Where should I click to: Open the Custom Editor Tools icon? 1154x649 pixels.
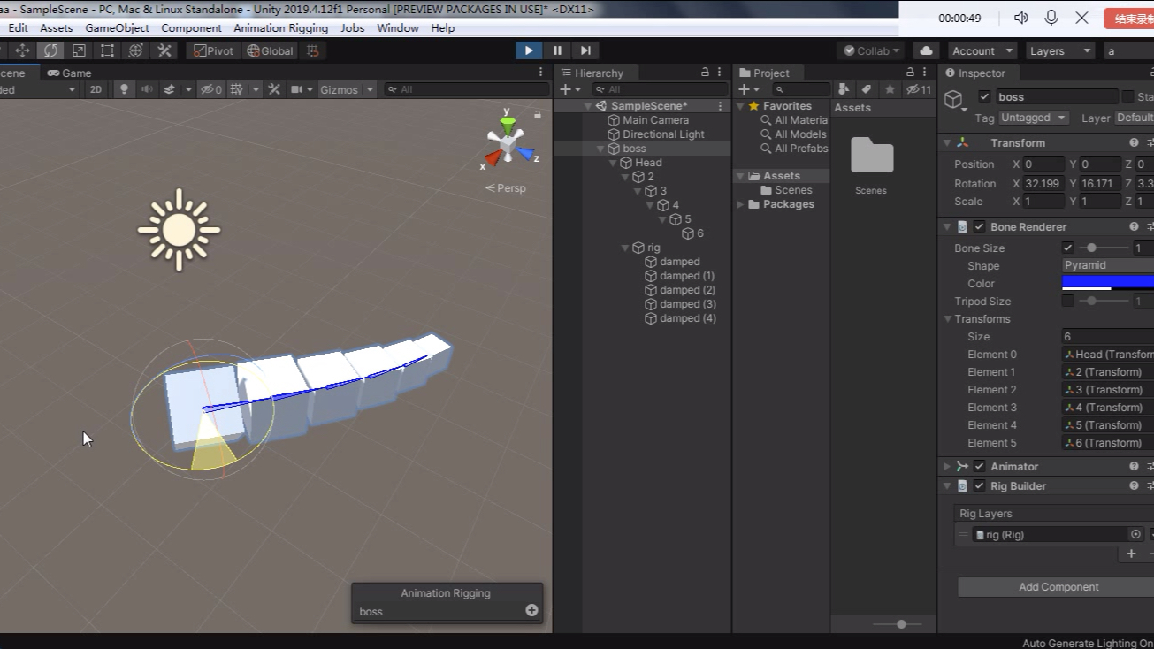tap(164, 50)
